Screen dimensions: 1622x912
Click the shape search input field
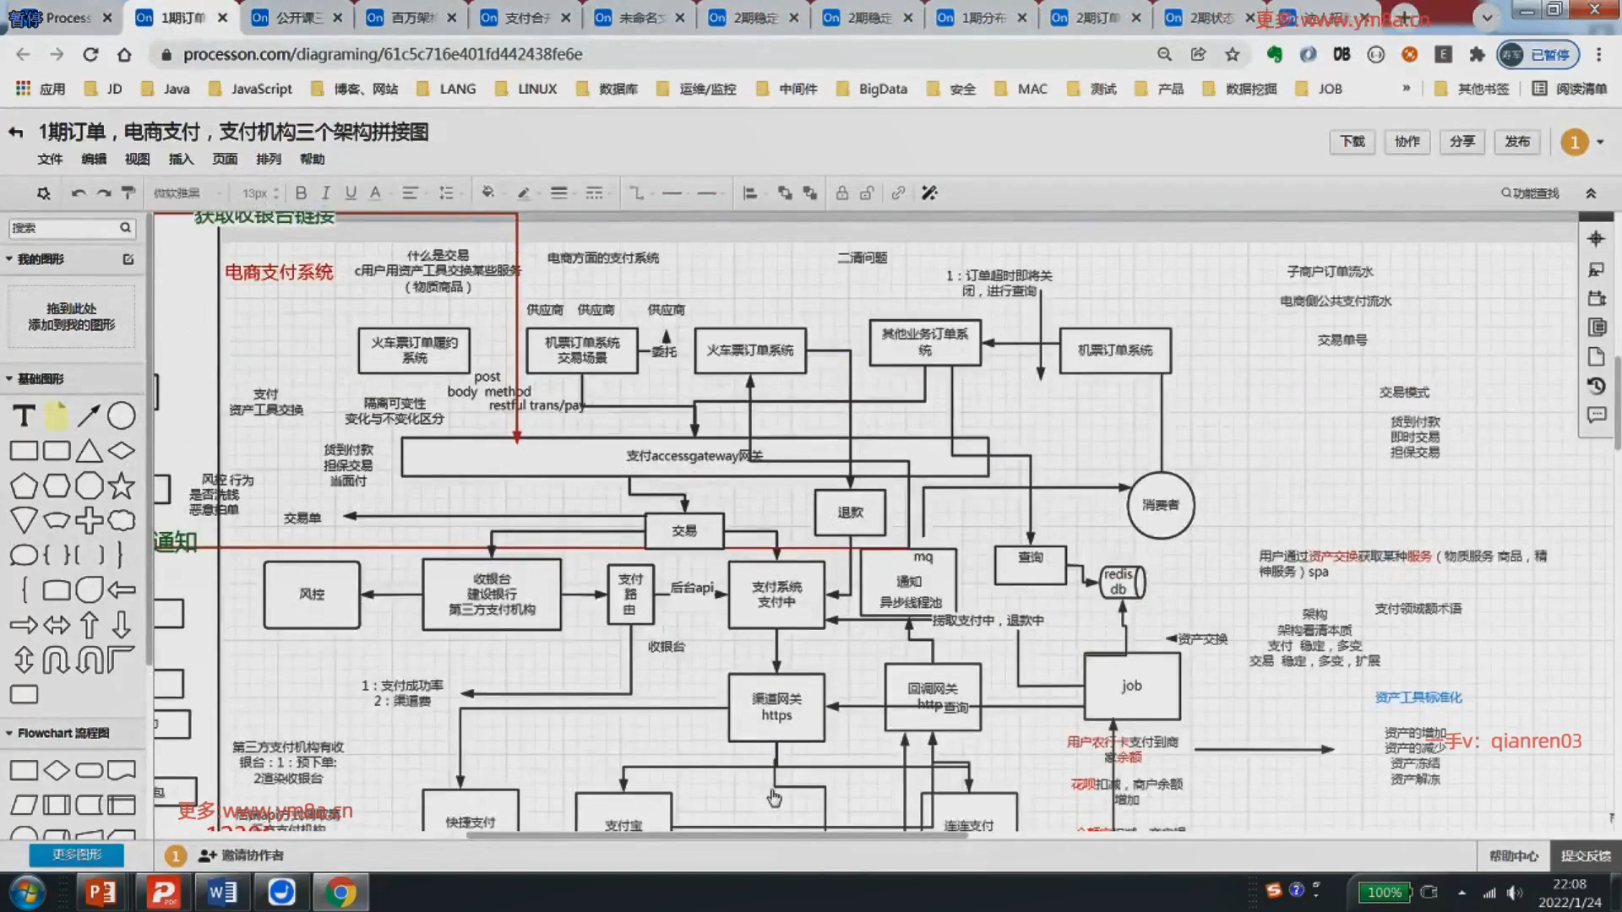click(63, 228)
